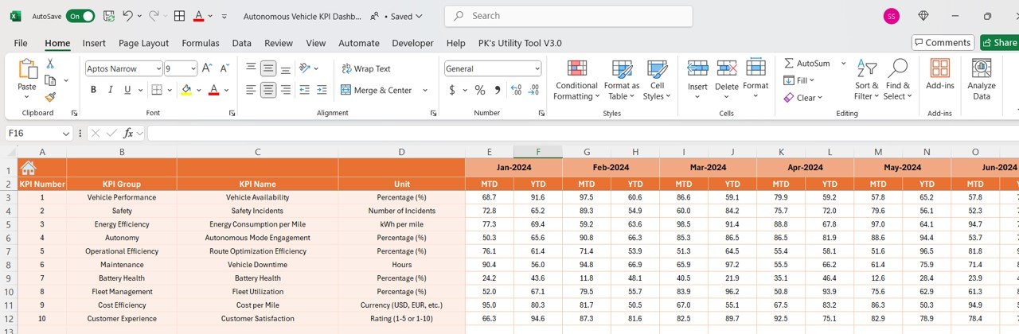Click the home icon in cell A1
The width and height of the screenshot is (1019, 334).
(x=28, y=168)
